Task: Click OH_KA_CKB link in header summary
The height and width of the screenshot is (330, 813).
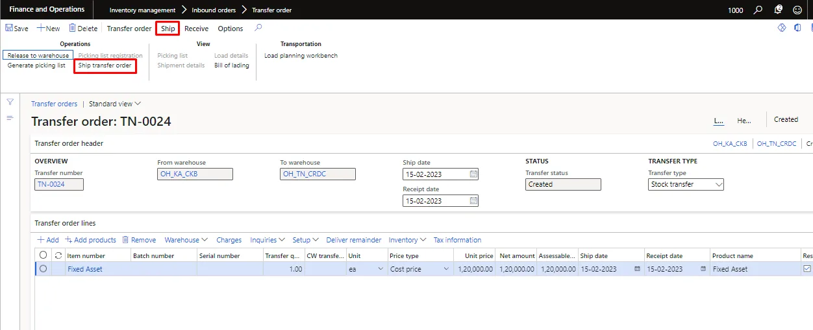Action: coord(730,144)
